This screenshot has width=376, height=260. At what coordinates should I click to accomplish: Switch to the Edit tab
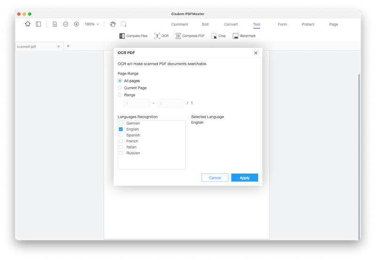pos(205,24)
